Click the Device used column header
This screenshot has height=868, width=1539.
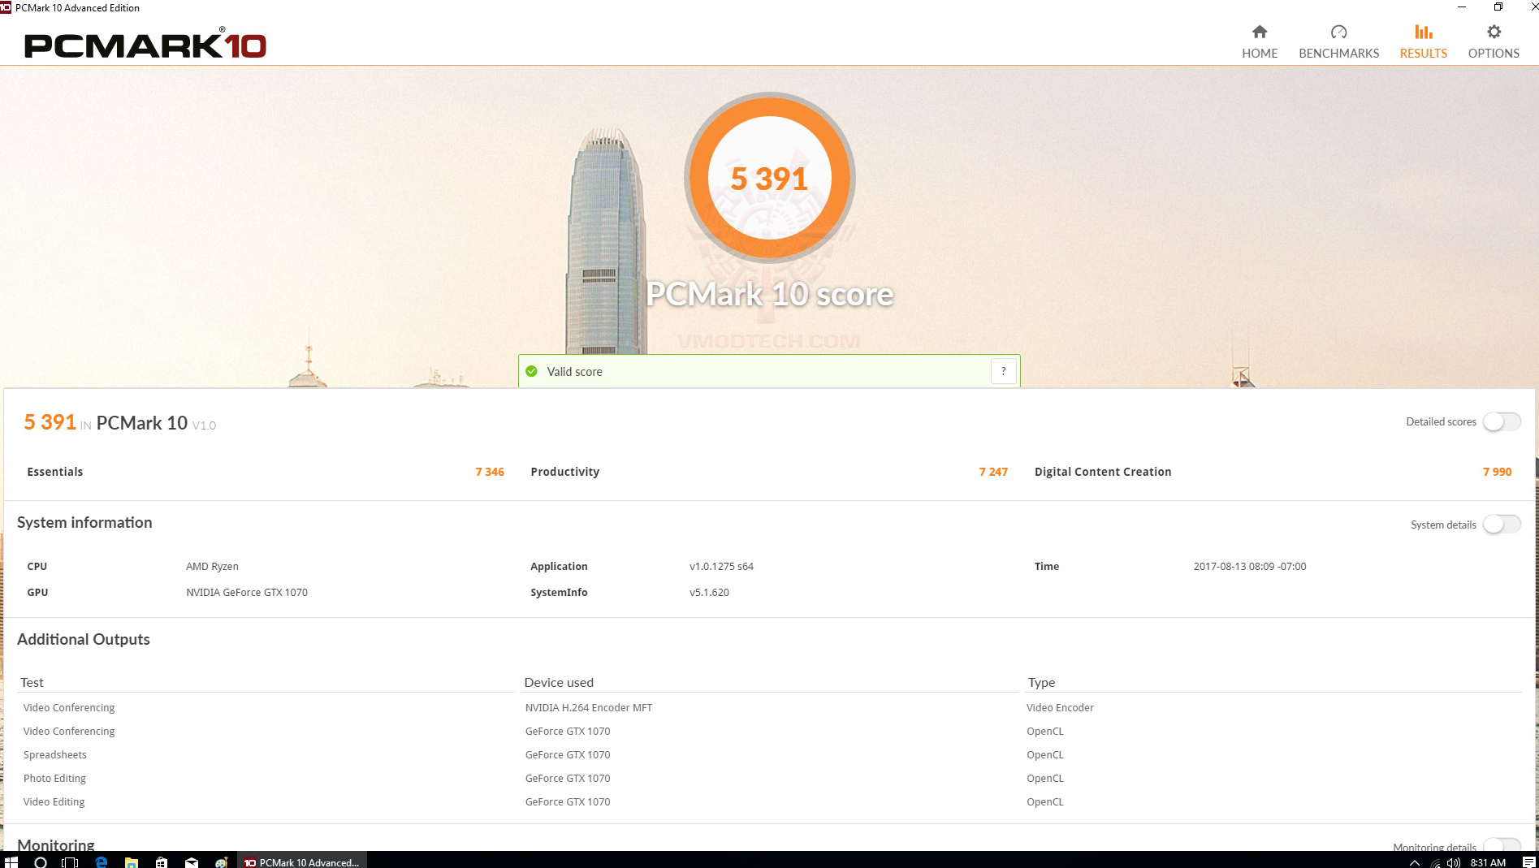559,683
